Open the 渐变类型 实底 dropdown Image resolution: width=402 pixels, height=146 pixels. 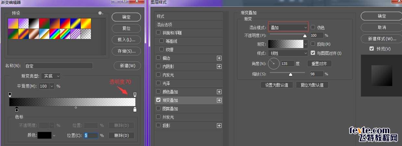click(51, 76)
